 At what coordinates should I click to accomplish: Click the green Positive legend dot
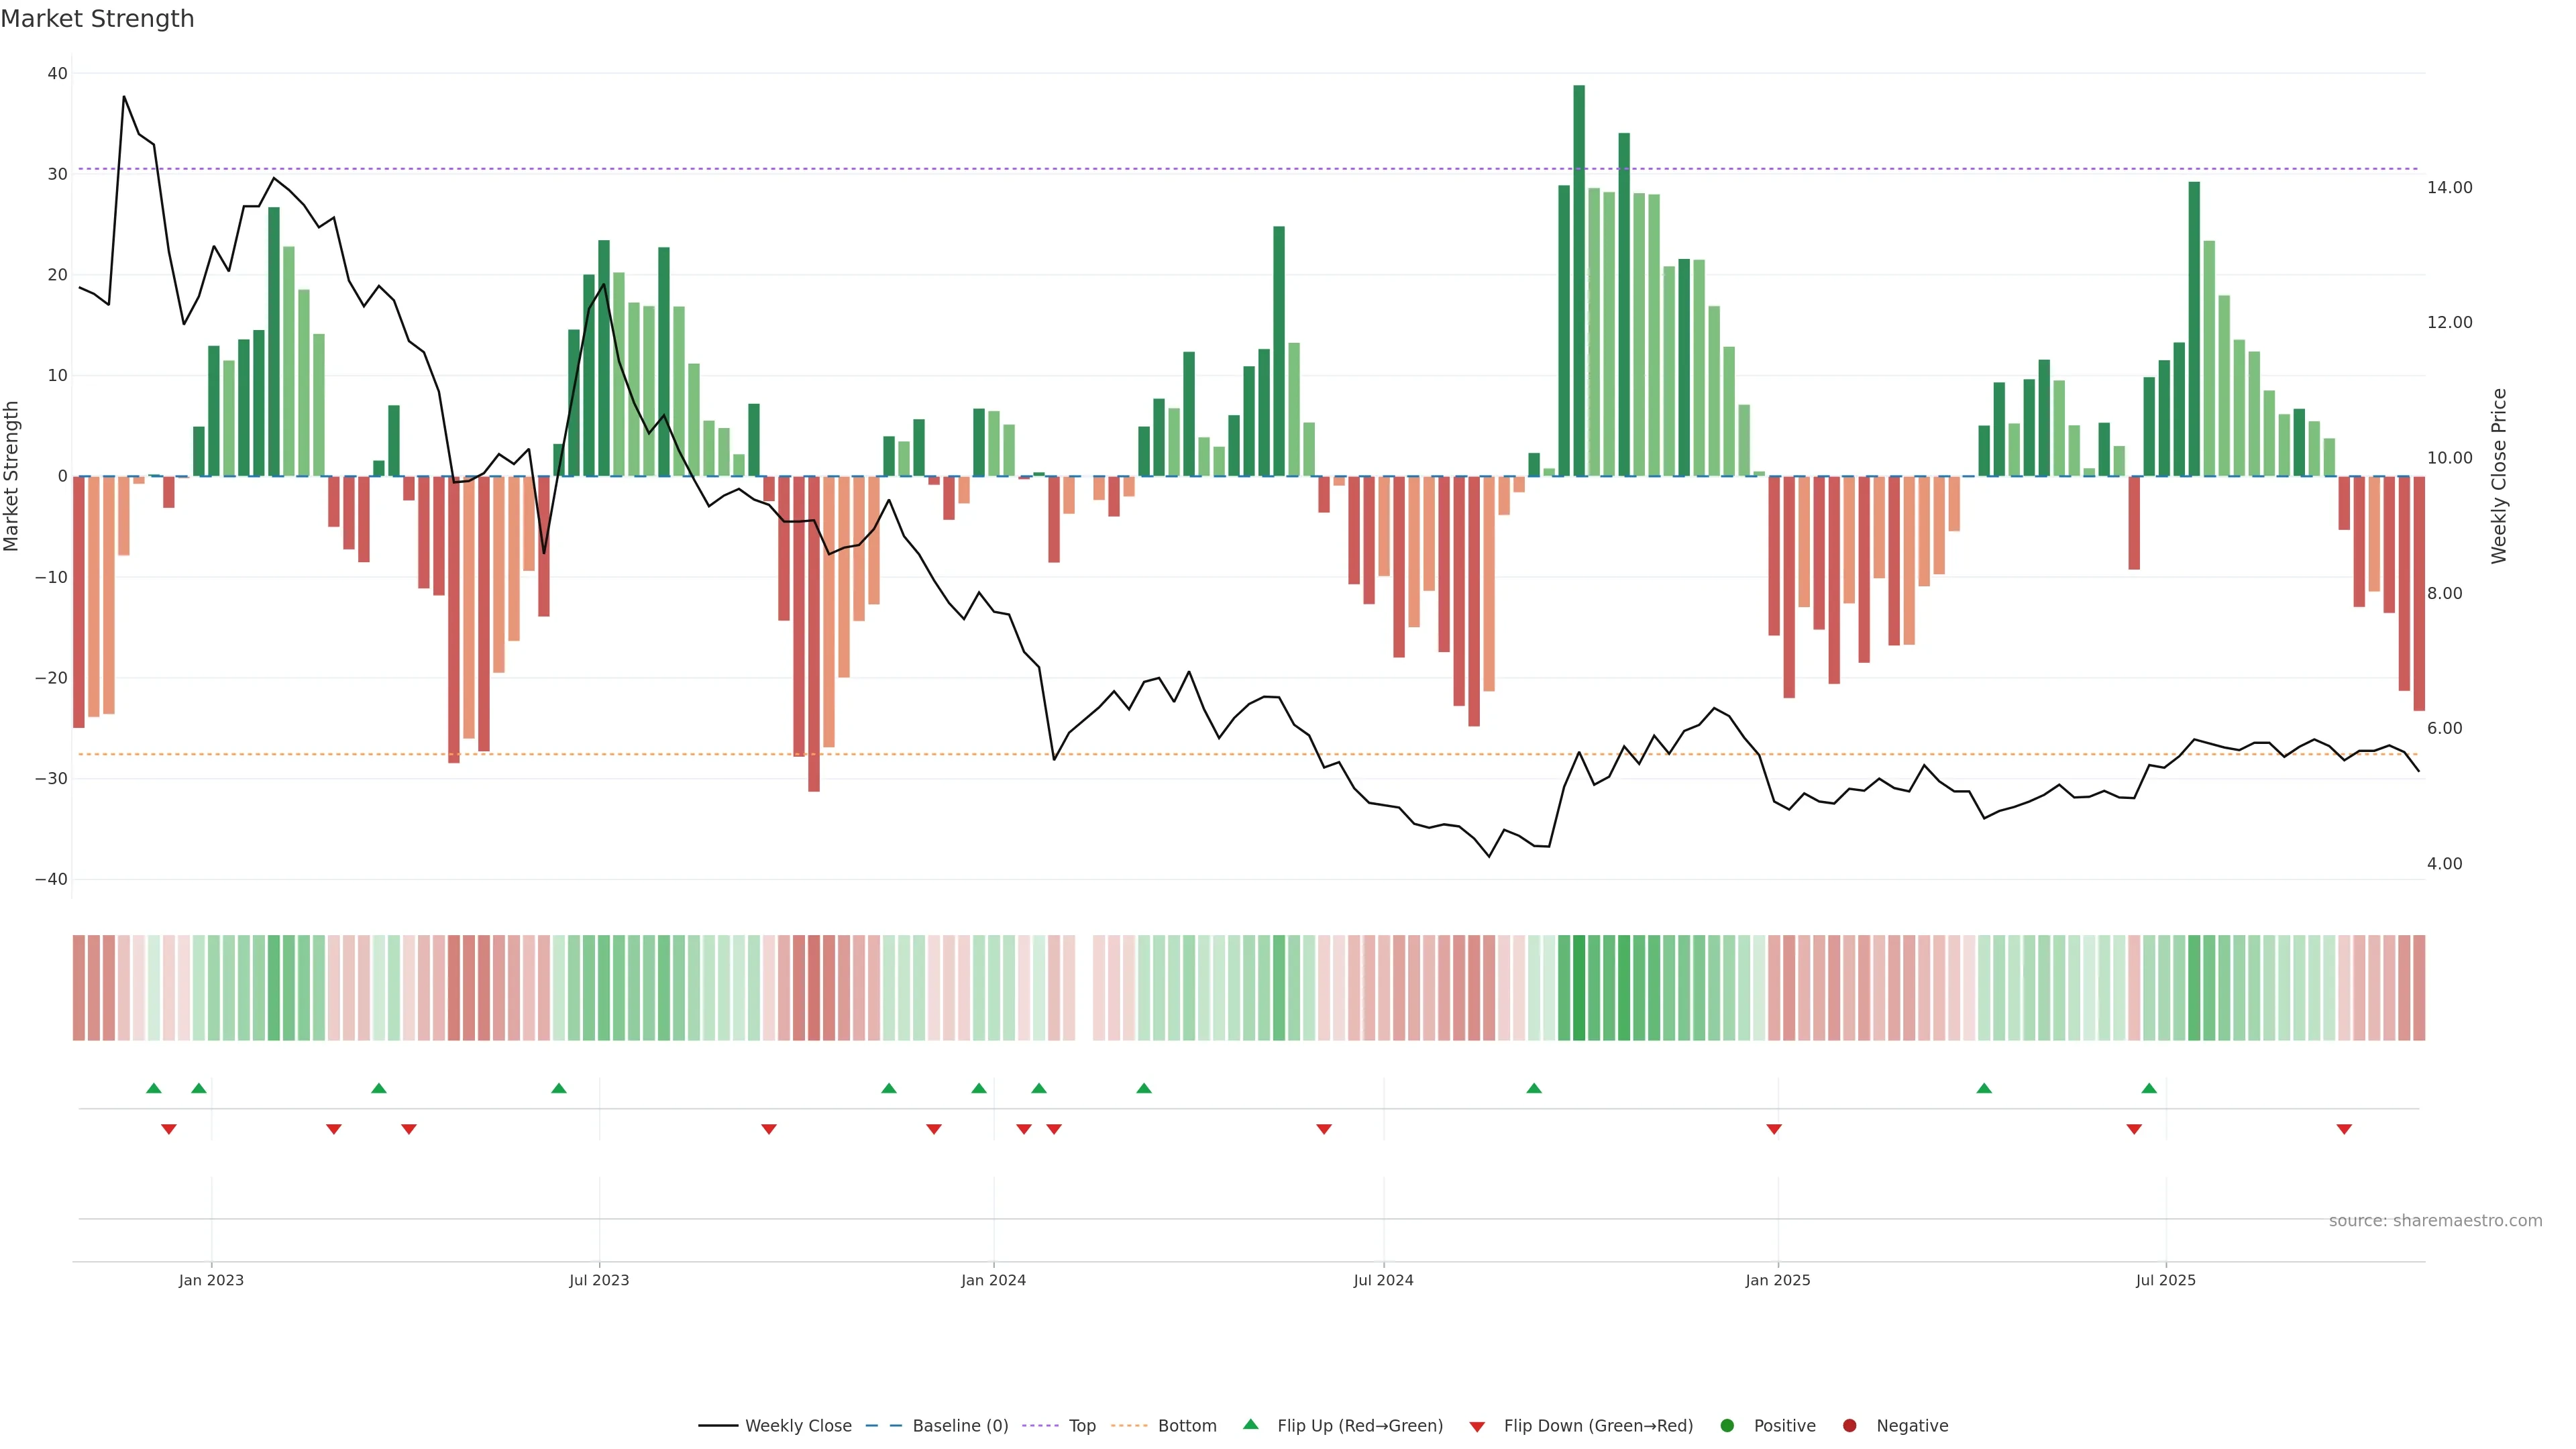click(x=1727, y=1425)
